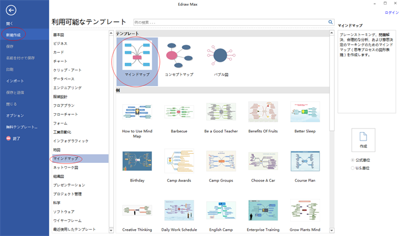Select エンジニアリング category
Image resolution: width=401 pixels, height=236 pixels.
point(68,88)
